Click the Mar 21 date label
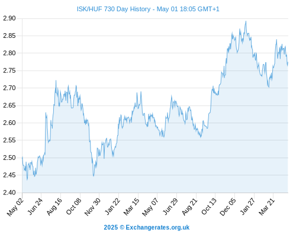Screen dimensions: 293x237 pyautogui.click(x=266, y=207)
